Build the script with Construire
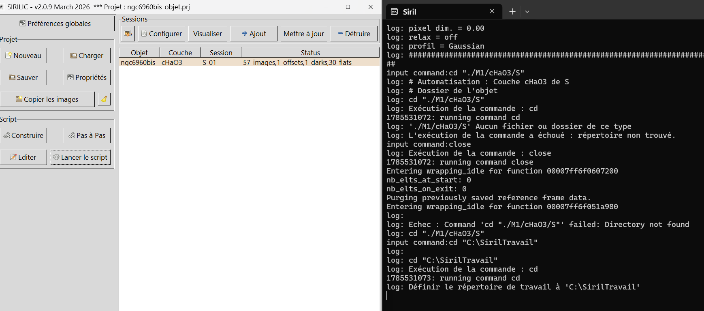Screen dimensions: 704x311 [23, 135]
